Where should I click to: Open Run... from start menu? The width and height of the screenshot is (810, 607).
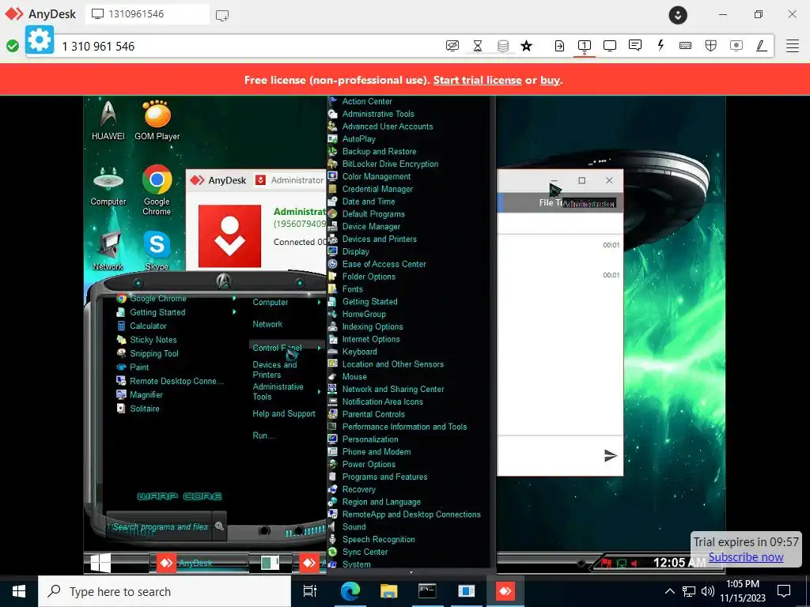pos(263,435)
